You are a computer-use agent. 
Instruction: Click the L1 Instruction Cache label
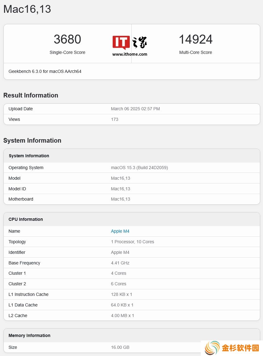pos(28,294)
